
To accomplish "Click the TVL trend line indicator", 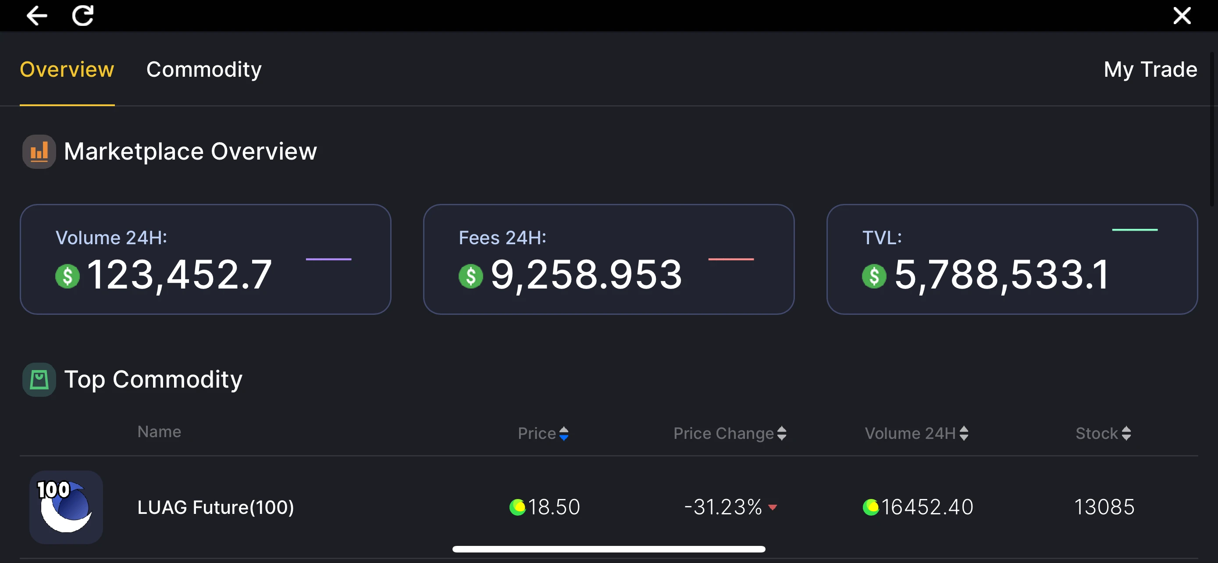I will [x=1134, y=230].
